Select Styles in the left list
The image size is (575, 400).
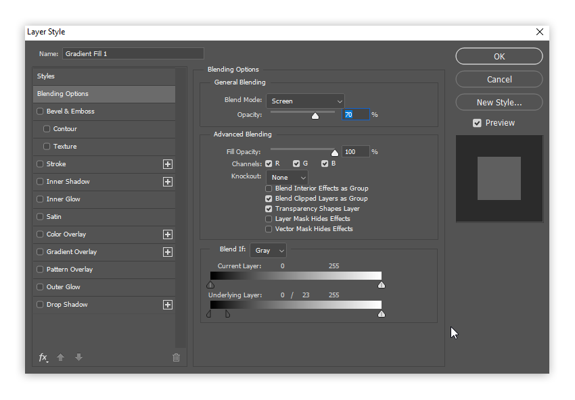tap(104, 76)
